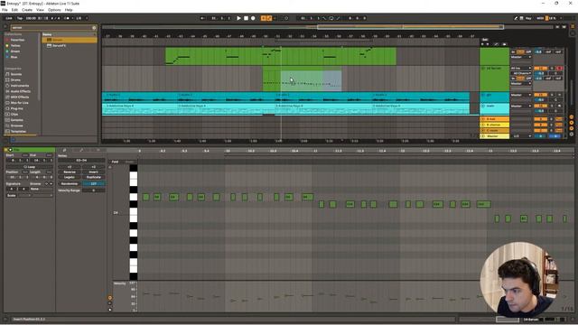This screenshot has height=325, width=578.
Task: Toggle the orange automation arm button
Action: point(269,18)
